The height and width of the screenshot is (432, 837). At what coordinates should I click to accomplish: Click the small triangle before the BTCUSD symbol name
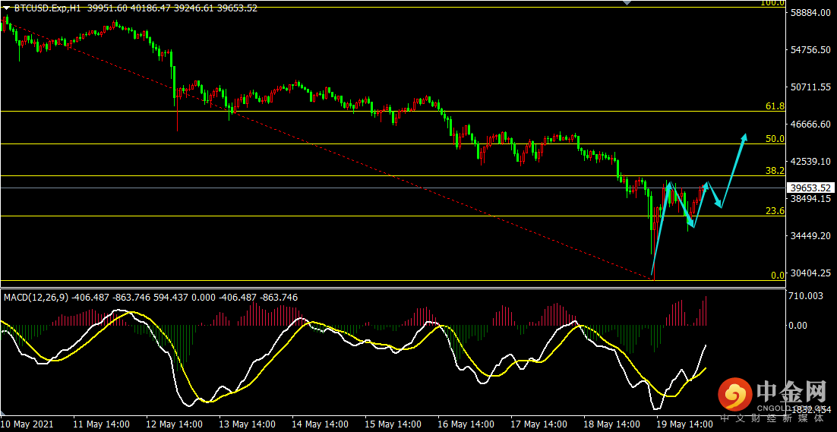tap(7, 8)
